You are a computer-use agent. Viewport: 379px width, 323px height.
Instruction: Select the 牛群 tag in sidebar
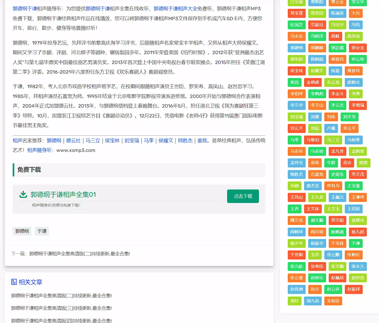click(331, 163)
